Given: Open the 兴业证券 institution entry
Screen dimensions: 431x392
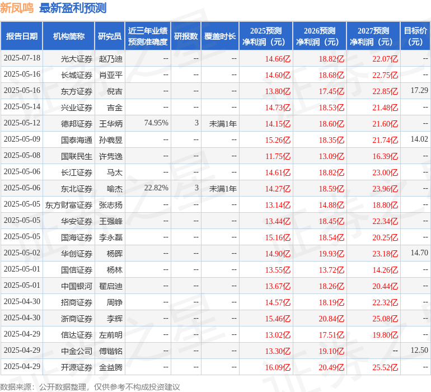Looking at the screenshot, I should pyautogui.click(x=77, y=108).
